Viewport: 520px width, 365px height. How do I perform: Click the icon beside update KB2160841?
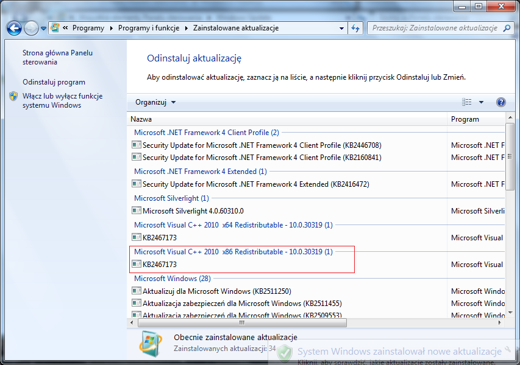pos(137,157)
